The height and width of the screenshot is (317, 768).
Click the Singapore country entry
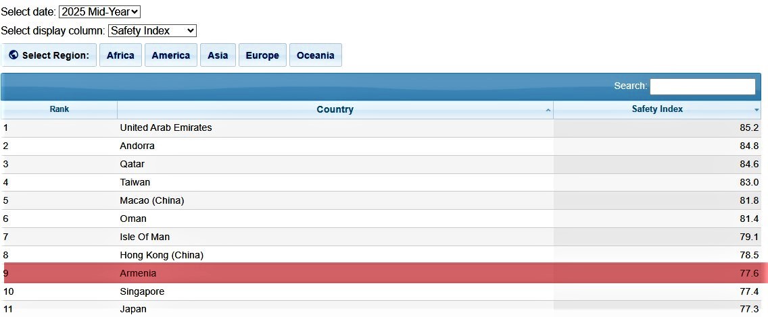142,291
